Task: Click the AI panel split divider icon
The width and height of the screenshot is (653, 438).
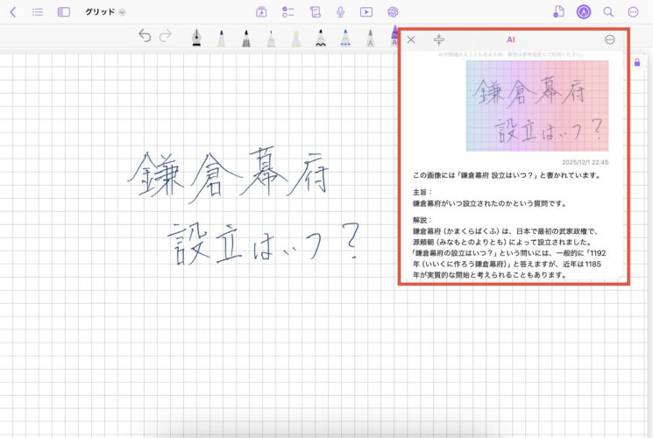Action: pos(439,39)
